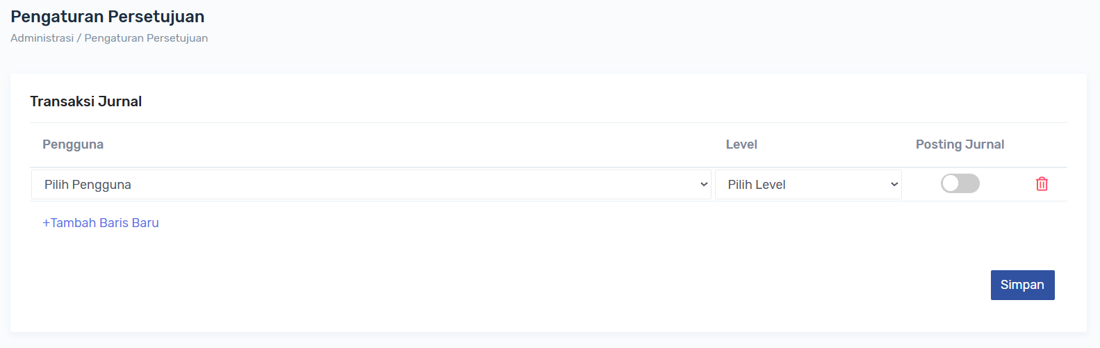Click the chevron arrow of the Pengguna select

click(x=704, y=185)
